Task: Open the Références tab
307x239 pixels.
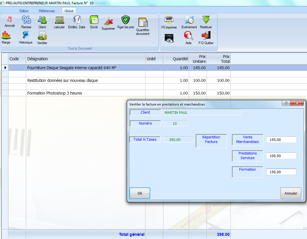Action: point(47,11)
